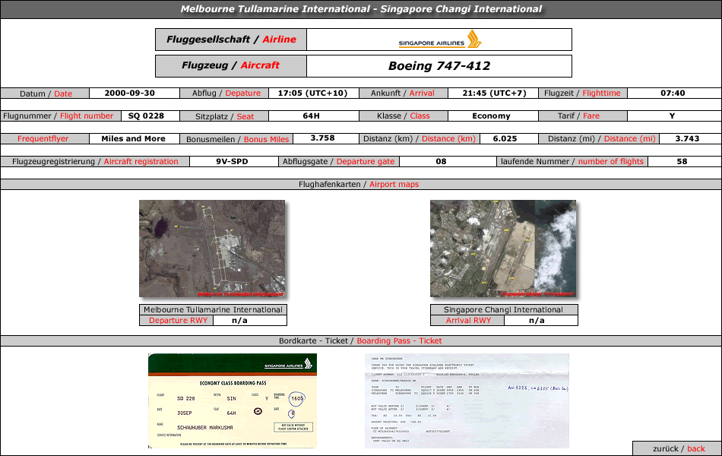The width and height of the screenshot is (722, 456).
Task: Click the departure time 17:05 (UTC+10)
Action: 312,93
